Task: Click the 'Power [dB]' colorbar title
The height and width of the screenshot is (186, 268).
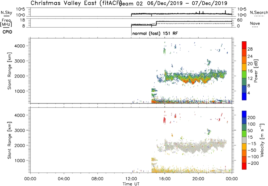Action: [x=256, y=71]
